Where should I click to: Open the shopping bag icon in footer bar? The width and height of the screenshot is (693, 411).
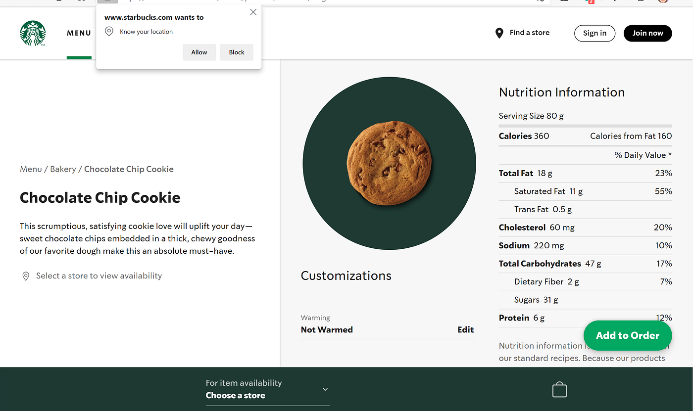(559, 389)
